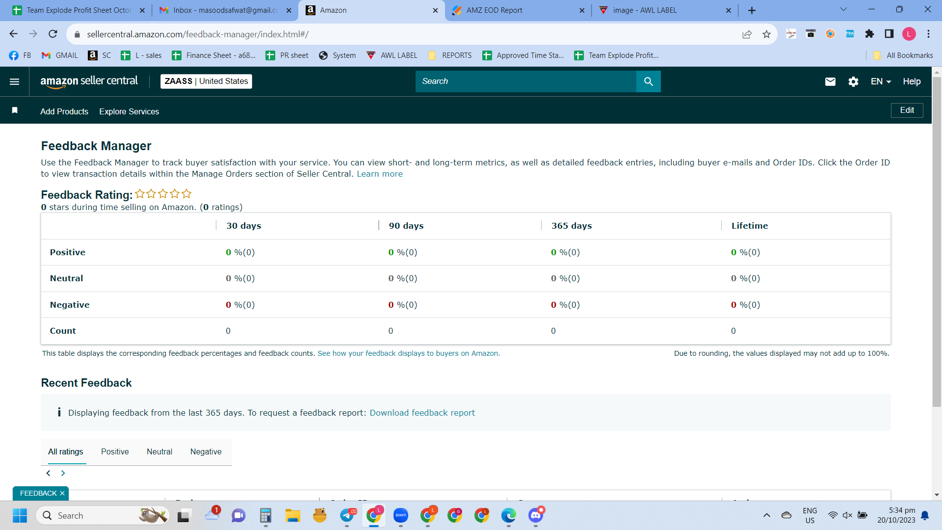Open All Bookmarks folder
Viewport: 942px width, 530px height.
[903, 55]
